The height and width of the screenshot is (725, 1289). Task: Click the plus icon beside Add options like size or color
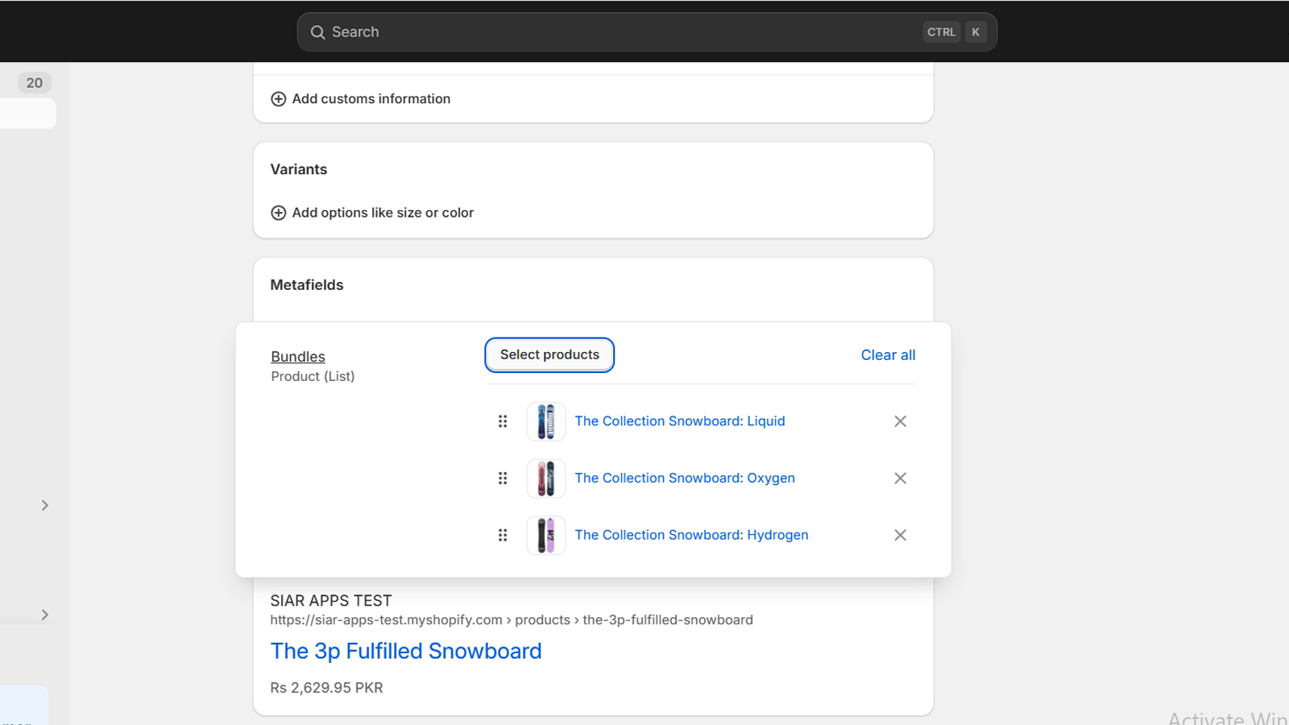coord(278,213)
